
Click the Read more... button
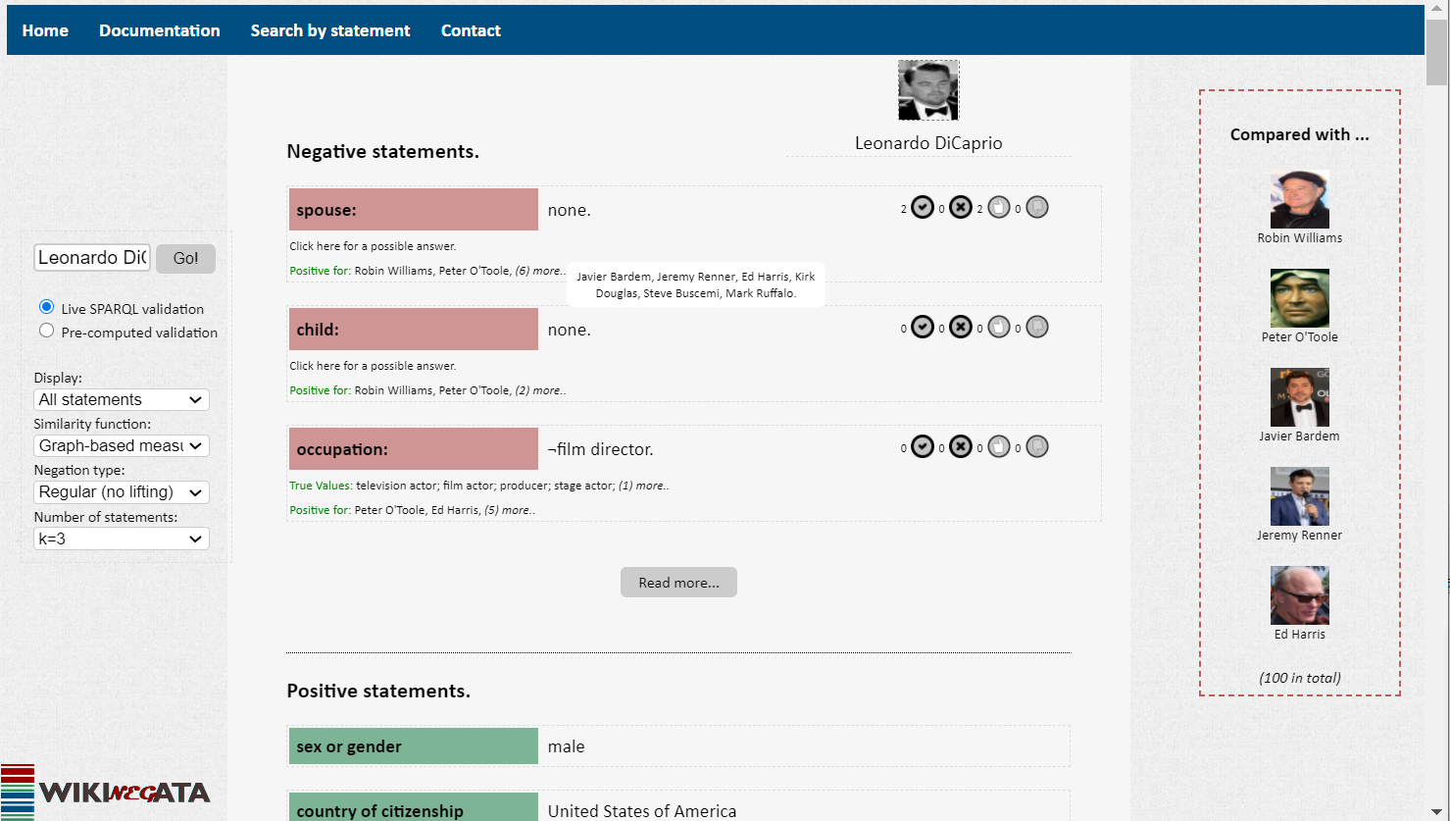click(678, 583)
